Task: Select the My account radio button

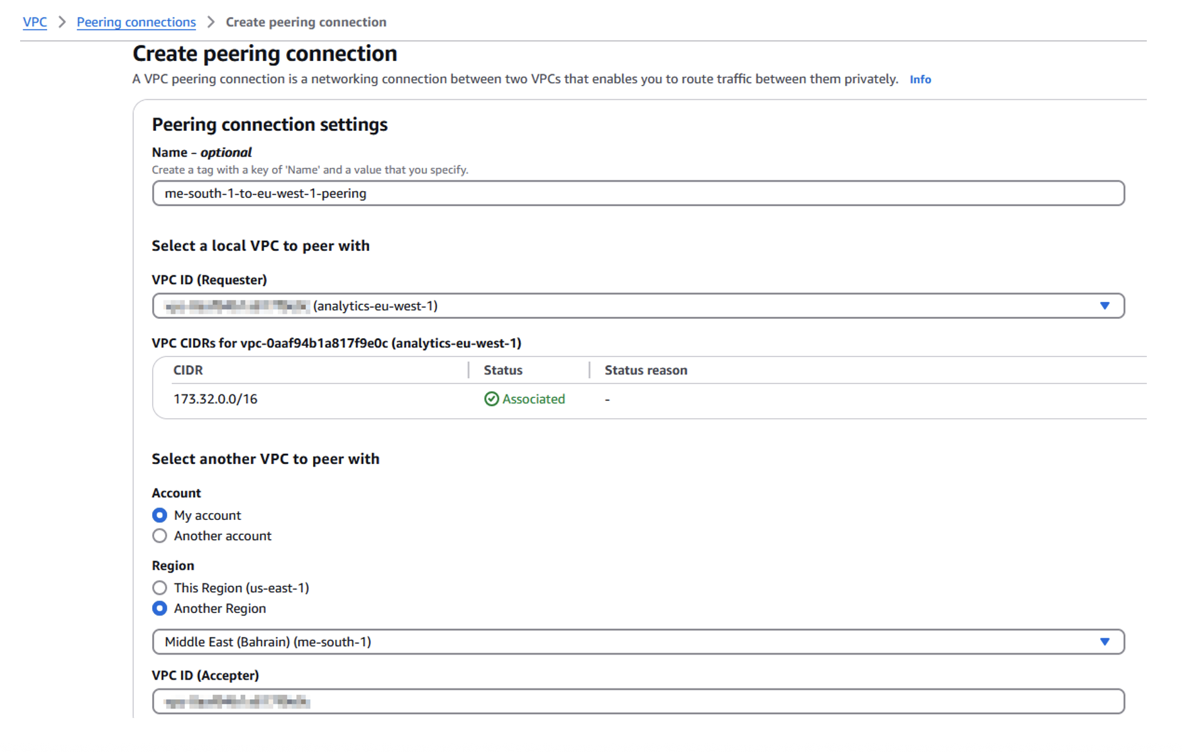Action: point(160,516)
